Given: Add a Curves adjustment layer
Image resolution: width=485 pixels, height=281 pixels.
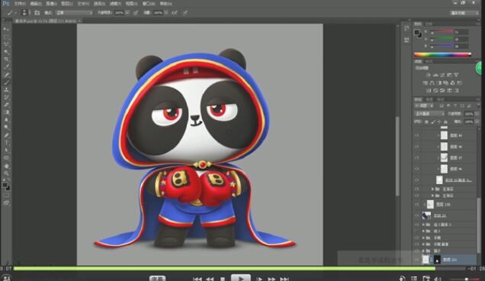Looking at the screenshot, I should coord(442,75).
